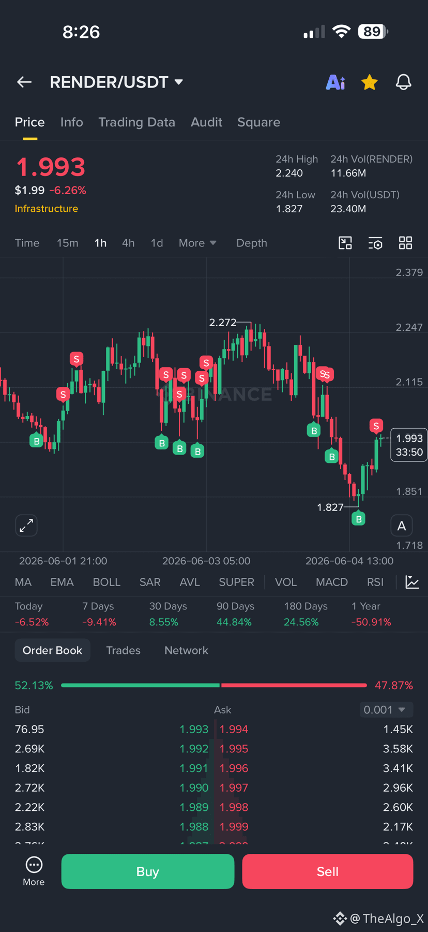This screenshot has height=932, width=428.
Task: Open chart settings list icon
Action: pyautogui.click(x=375, y=243)
